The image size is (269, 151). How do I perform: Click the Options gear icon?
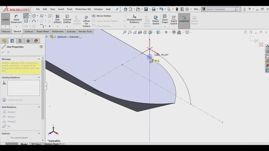pyautogui.click(x=187, y=9)
